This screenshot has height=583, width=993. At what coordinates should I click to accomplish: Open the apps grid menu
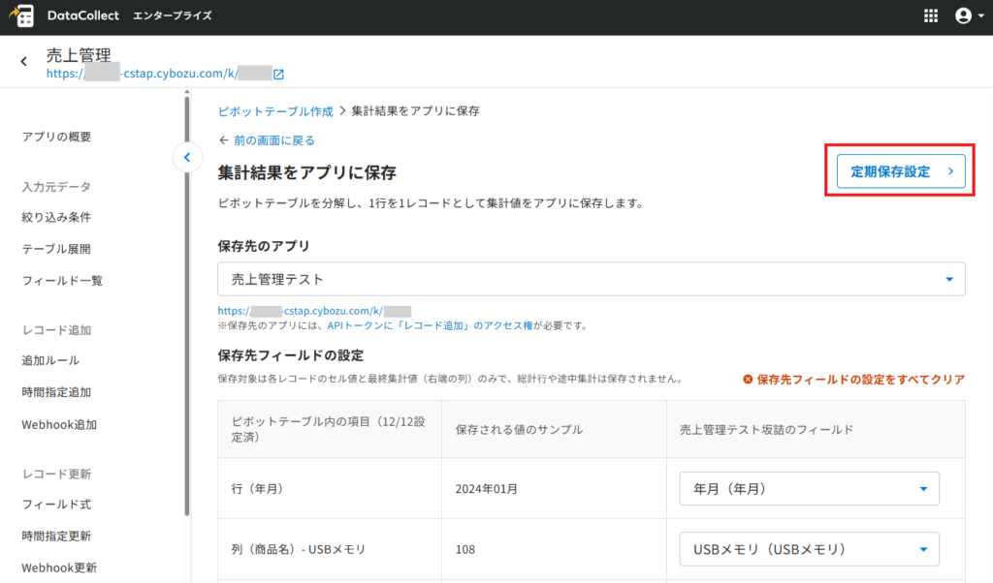point(930,15)
